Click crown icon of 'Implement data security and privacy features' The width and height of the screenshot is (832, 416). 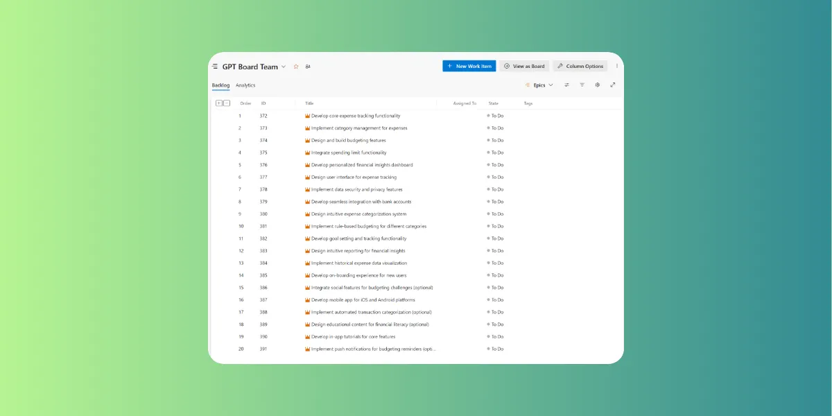(x=307, y=189)
